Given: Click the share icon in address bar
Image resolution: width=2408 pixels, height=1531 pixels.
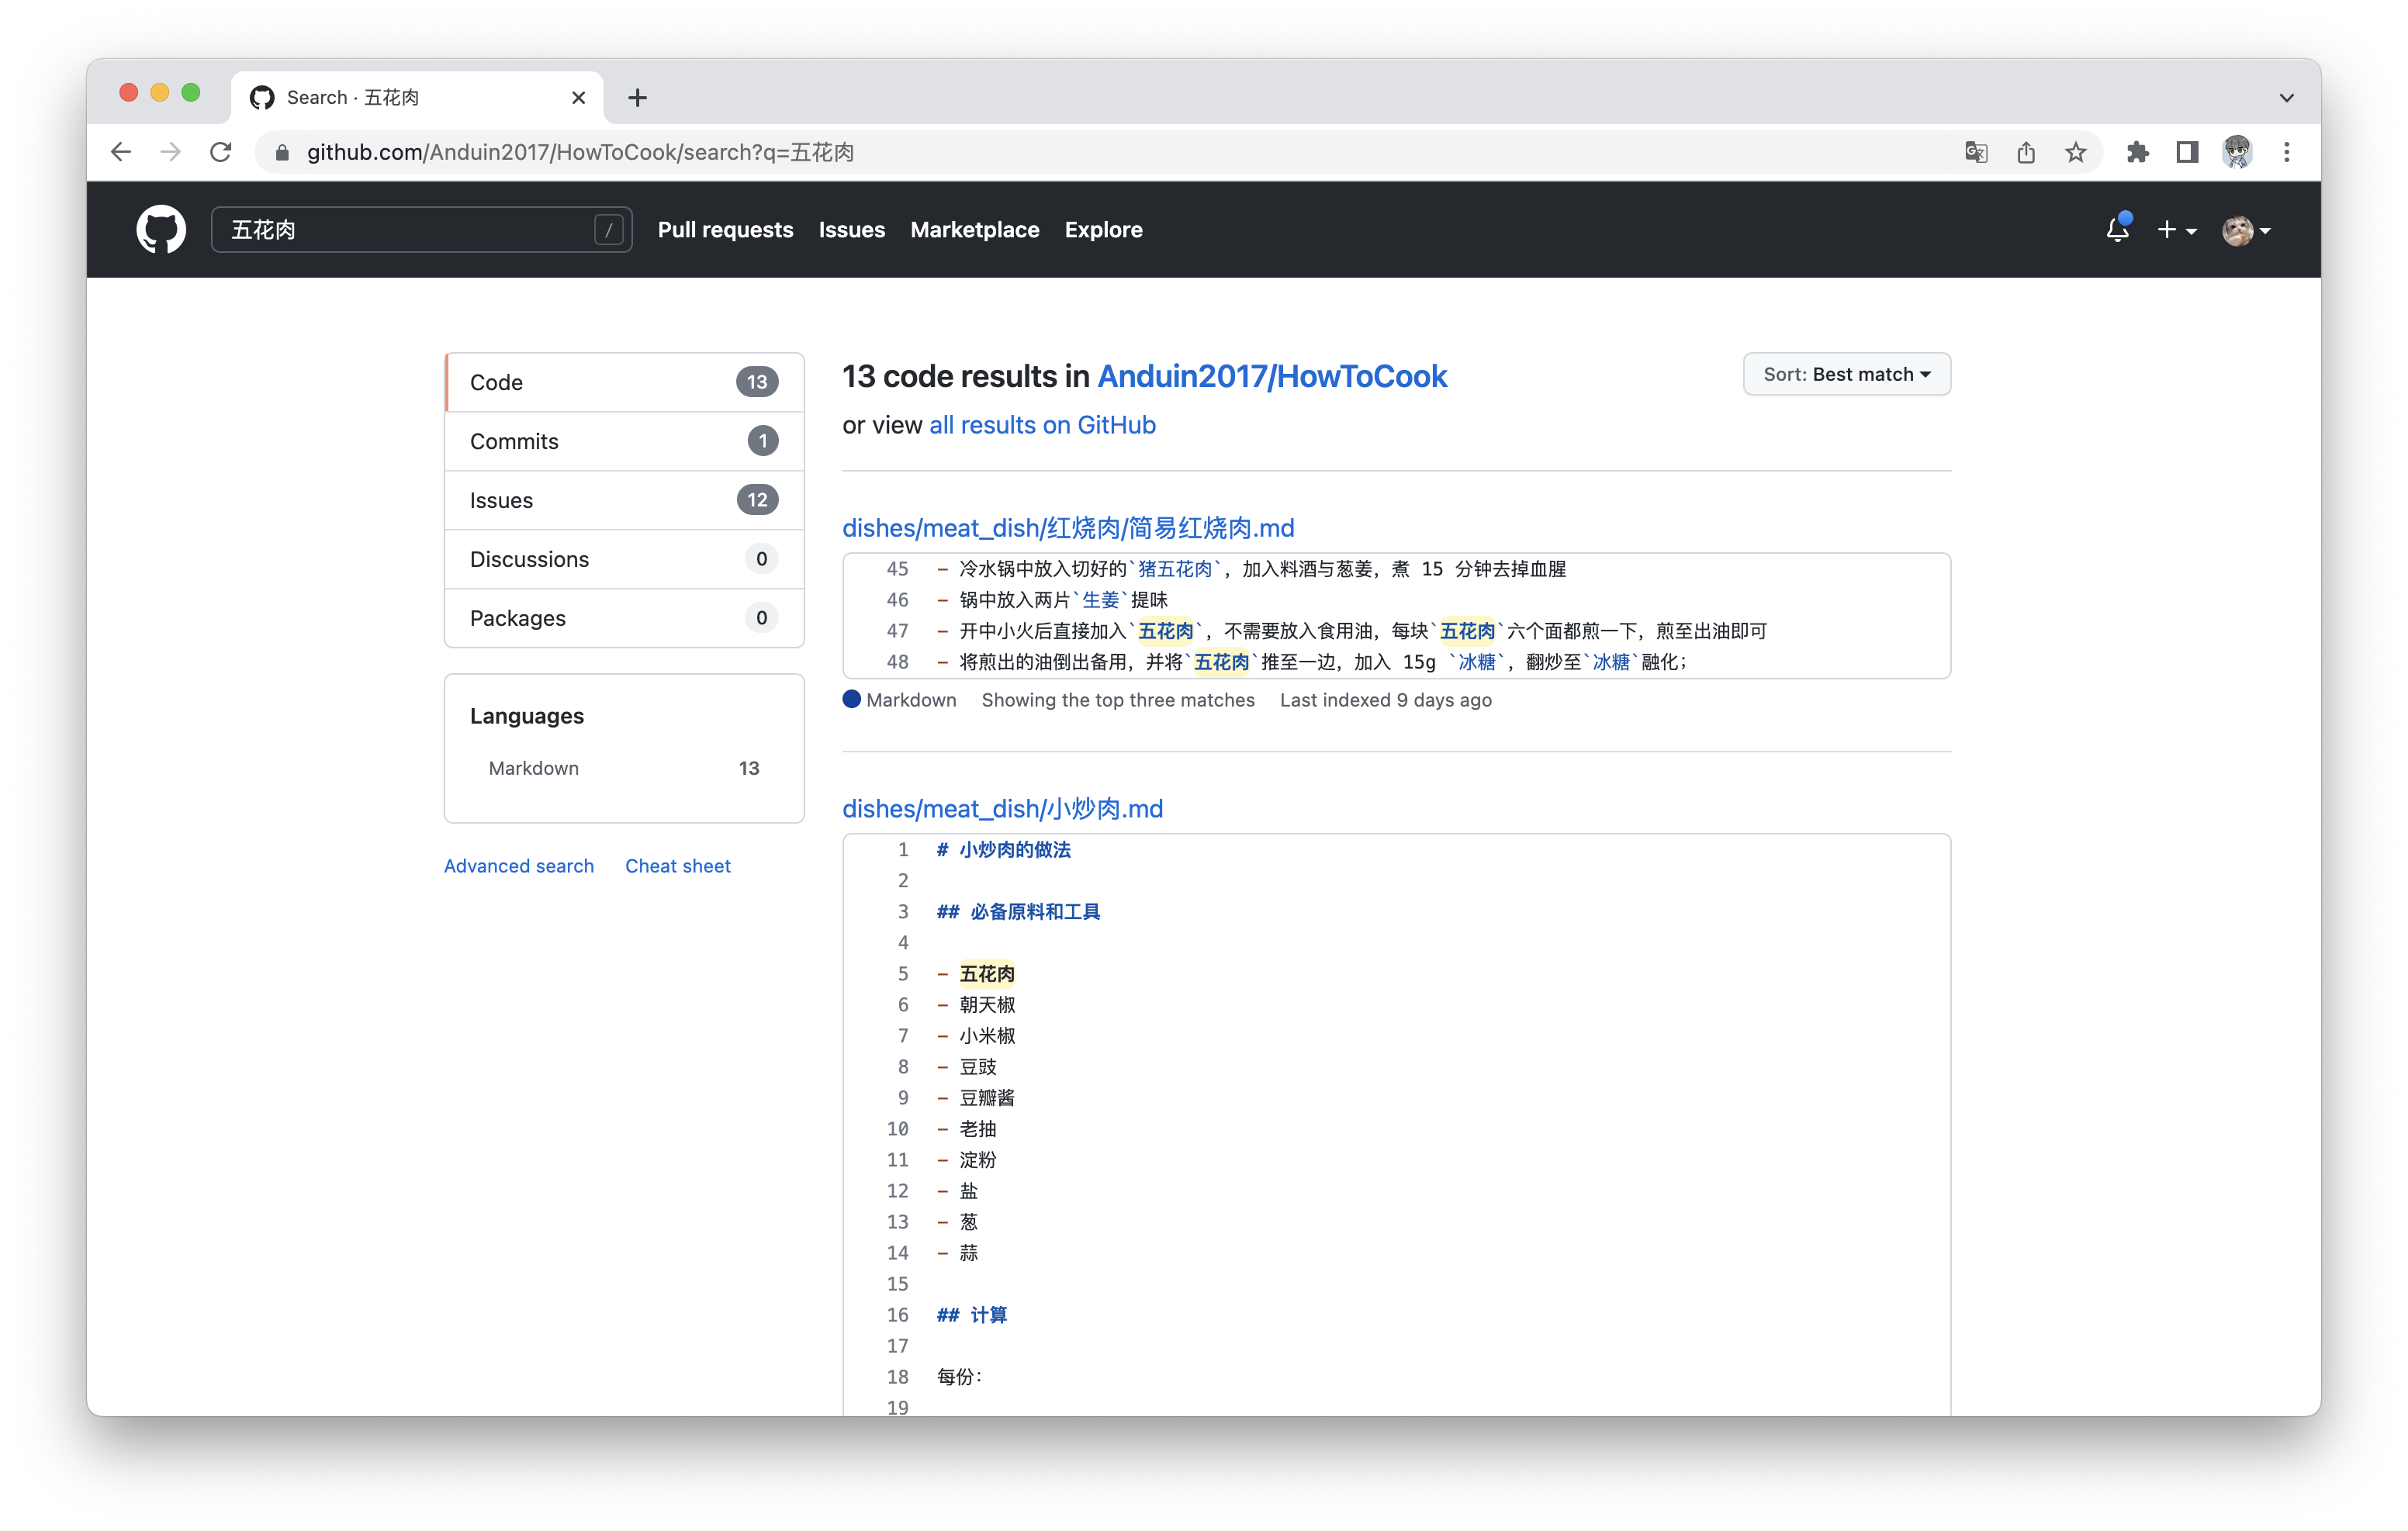Looking at the screenshot, I should (2026, 152).
